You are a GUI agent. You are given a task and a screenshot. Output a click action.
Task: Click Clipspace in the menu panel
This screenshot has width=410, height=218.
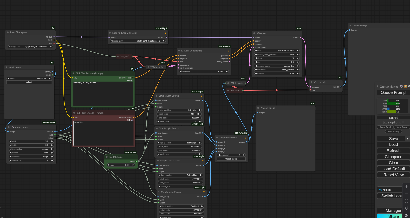(x=393, y=157)
